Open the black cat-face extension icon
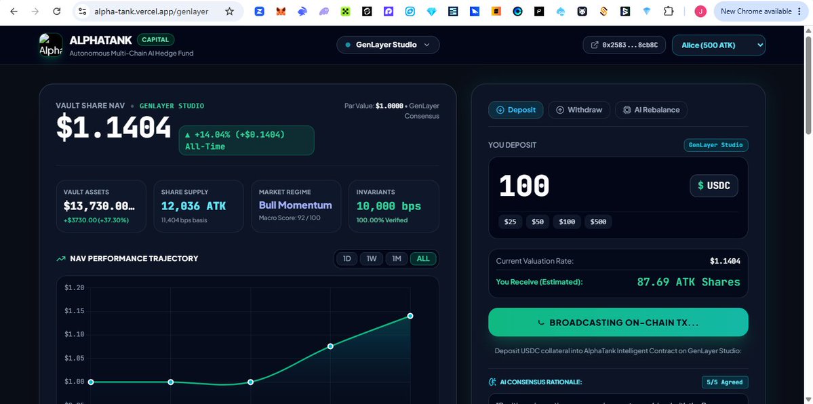Screen dimensions: 813x404 pyautogui.click(x=582, y=11)
